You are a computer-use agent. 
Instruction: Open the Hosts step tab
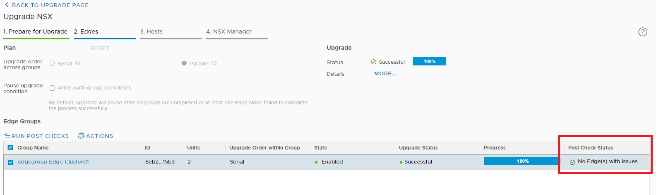point(171,31)
